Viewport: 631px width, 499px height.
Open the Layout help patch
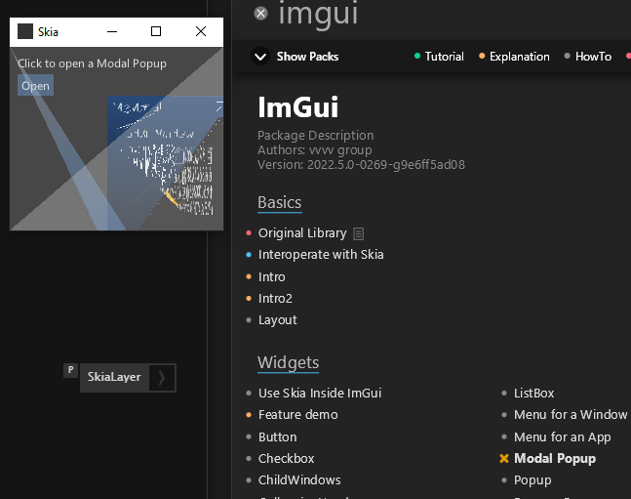tap(278, 320)
